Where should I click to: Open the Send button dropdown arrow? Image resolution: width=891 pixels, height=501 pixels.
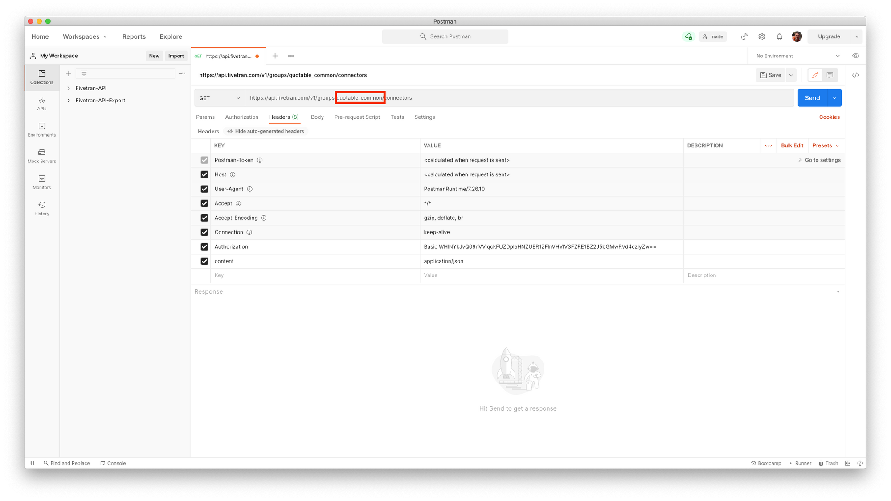(x=834, y=98)
